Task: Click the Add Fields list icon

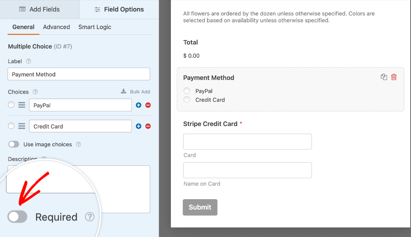Action: (22, 10)
